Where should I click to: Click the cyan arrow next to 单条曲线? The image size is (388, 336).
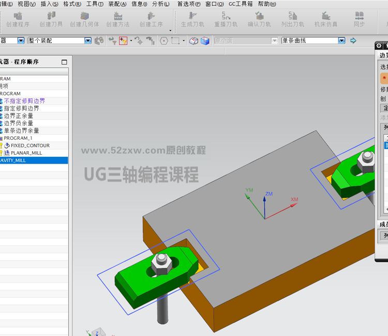(353, 40)
